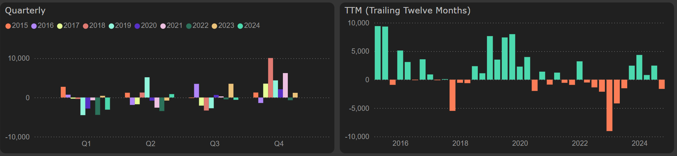Hide the 2022 series from chart

(197, 26)
